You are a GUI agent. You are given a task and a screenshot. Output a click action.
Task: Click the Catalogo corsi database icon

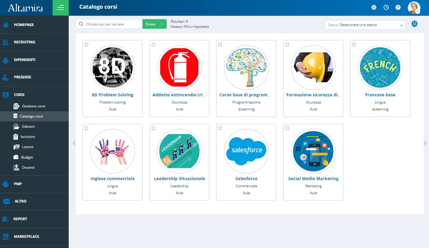pyautogui.click(x=15, y=116)
